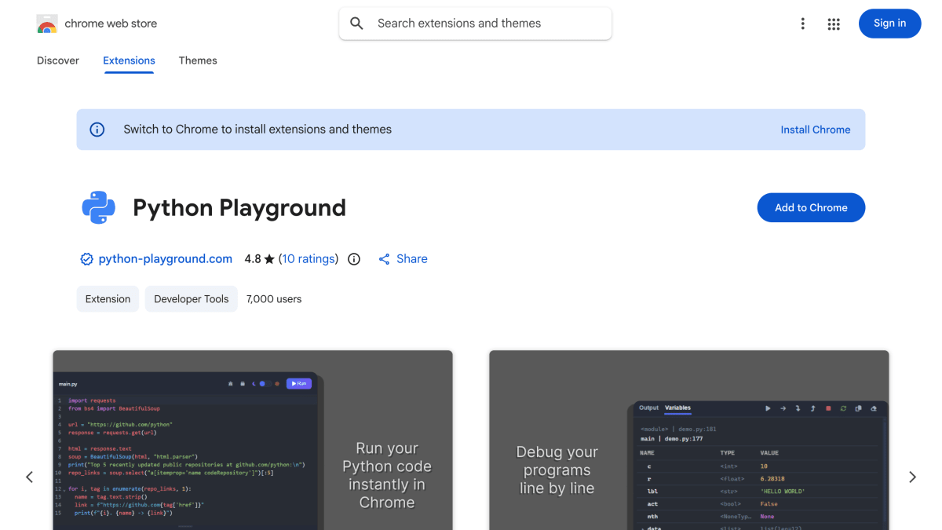Focus the Search extensions and themes field
This screenshot has height=530, width=942.
476,24
